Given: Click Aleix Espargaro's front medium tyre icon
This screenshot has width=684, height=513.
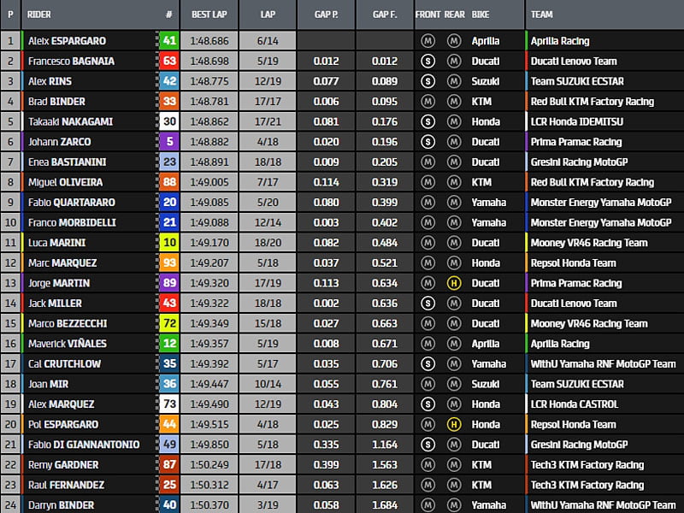Looking at the screenshot, I should 427,41.
